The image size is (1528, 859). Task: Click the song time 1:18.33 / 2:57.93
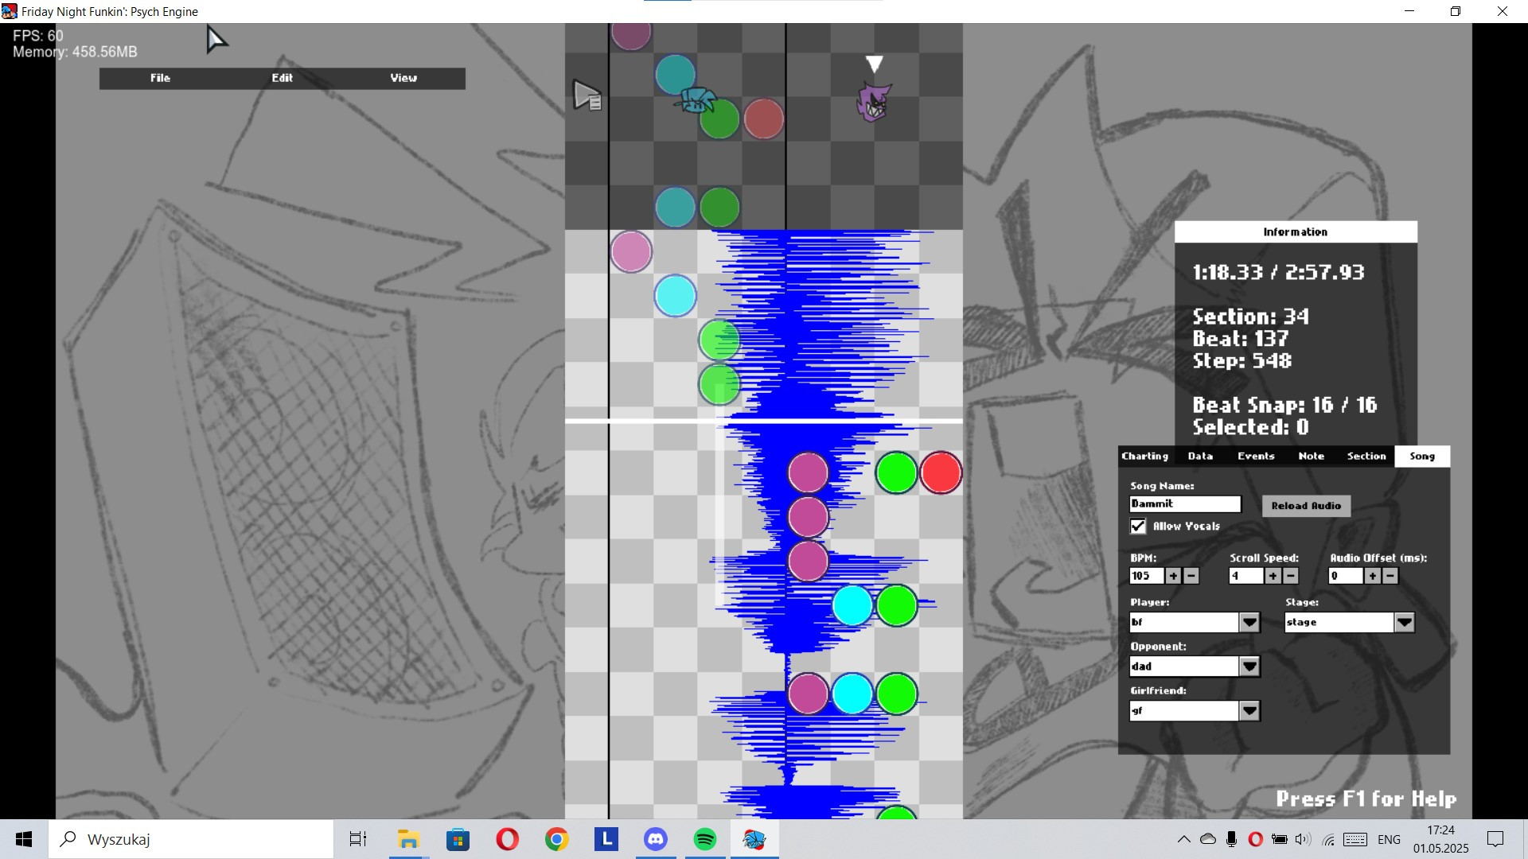pos(1278,273)
